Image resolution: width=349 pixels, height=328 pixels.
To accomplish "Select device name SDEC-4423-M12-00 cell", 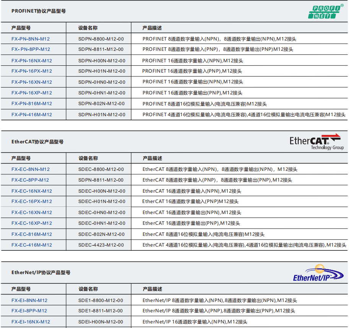I will click(101, 245).
